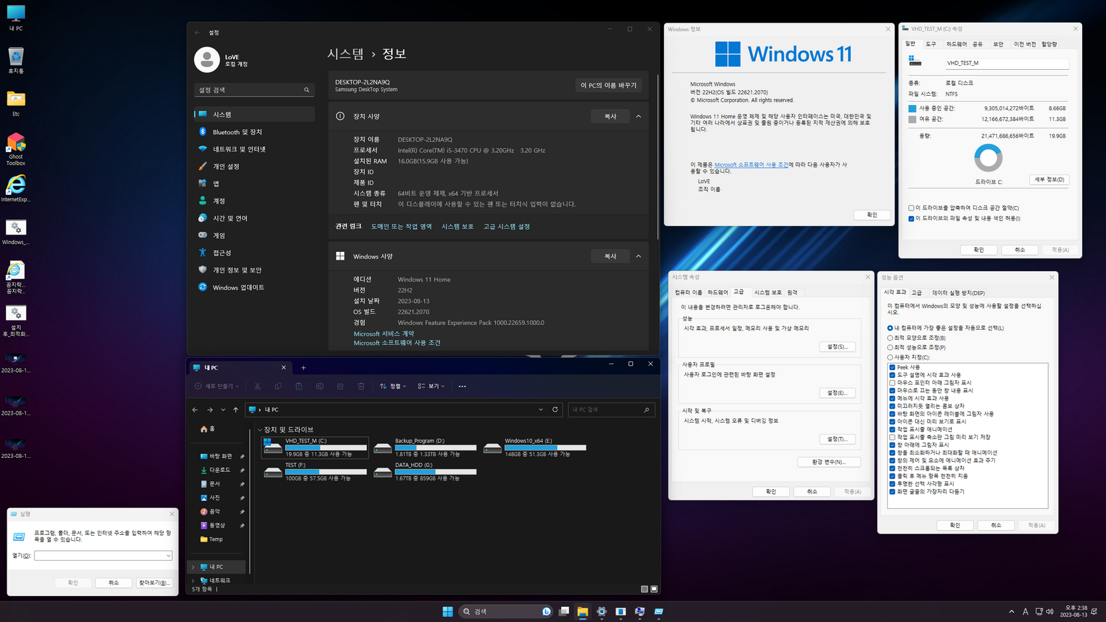Open the 휴지통 recycle bin desktop icon
The height and width of the screenshot is (622, 1106).
point(16,60)
